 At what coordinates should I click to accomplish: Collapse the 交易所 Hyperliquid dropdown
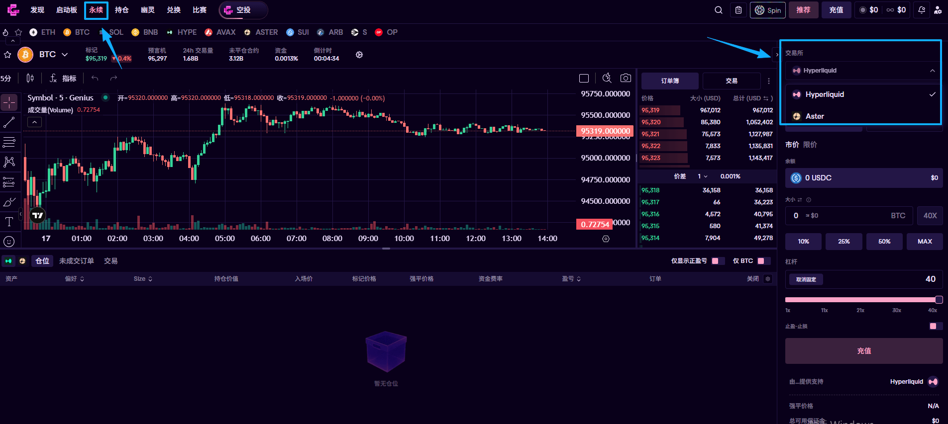click(x=864, y=71)
